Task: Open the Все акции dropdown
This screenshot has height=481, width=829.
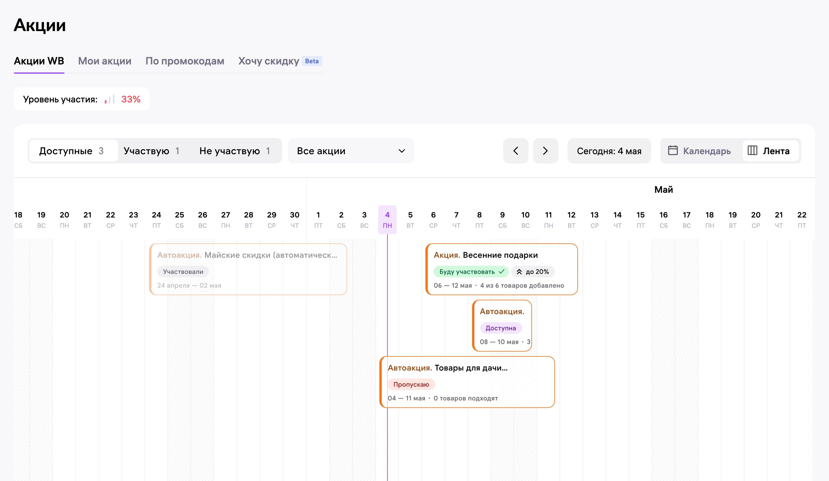Action: [x=351, y=151]
